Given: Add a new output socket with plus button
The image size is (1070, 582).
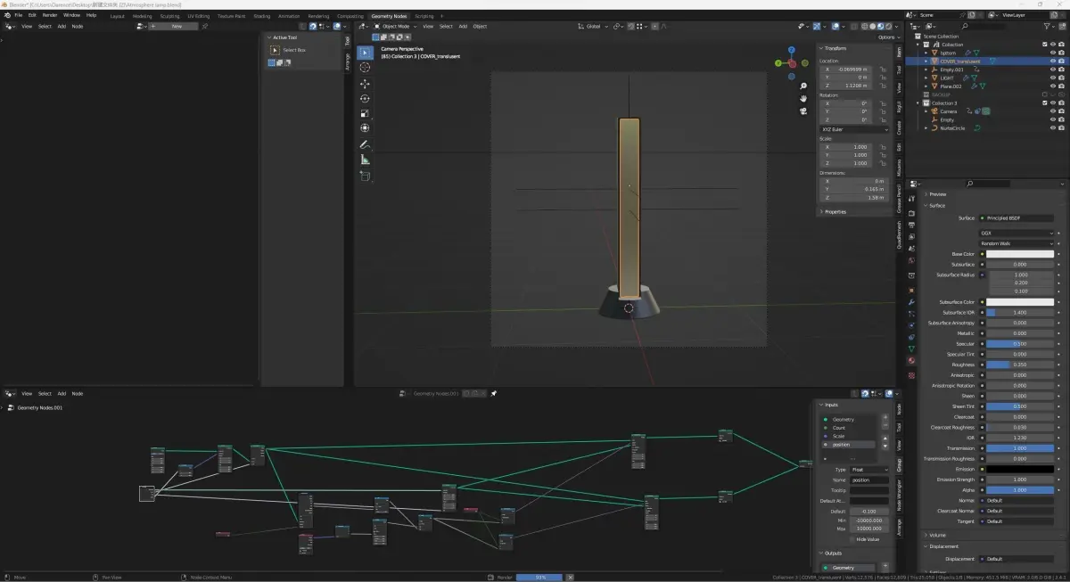Looking at the screenshot, I should pyautogui.click(x=885, y=567).
